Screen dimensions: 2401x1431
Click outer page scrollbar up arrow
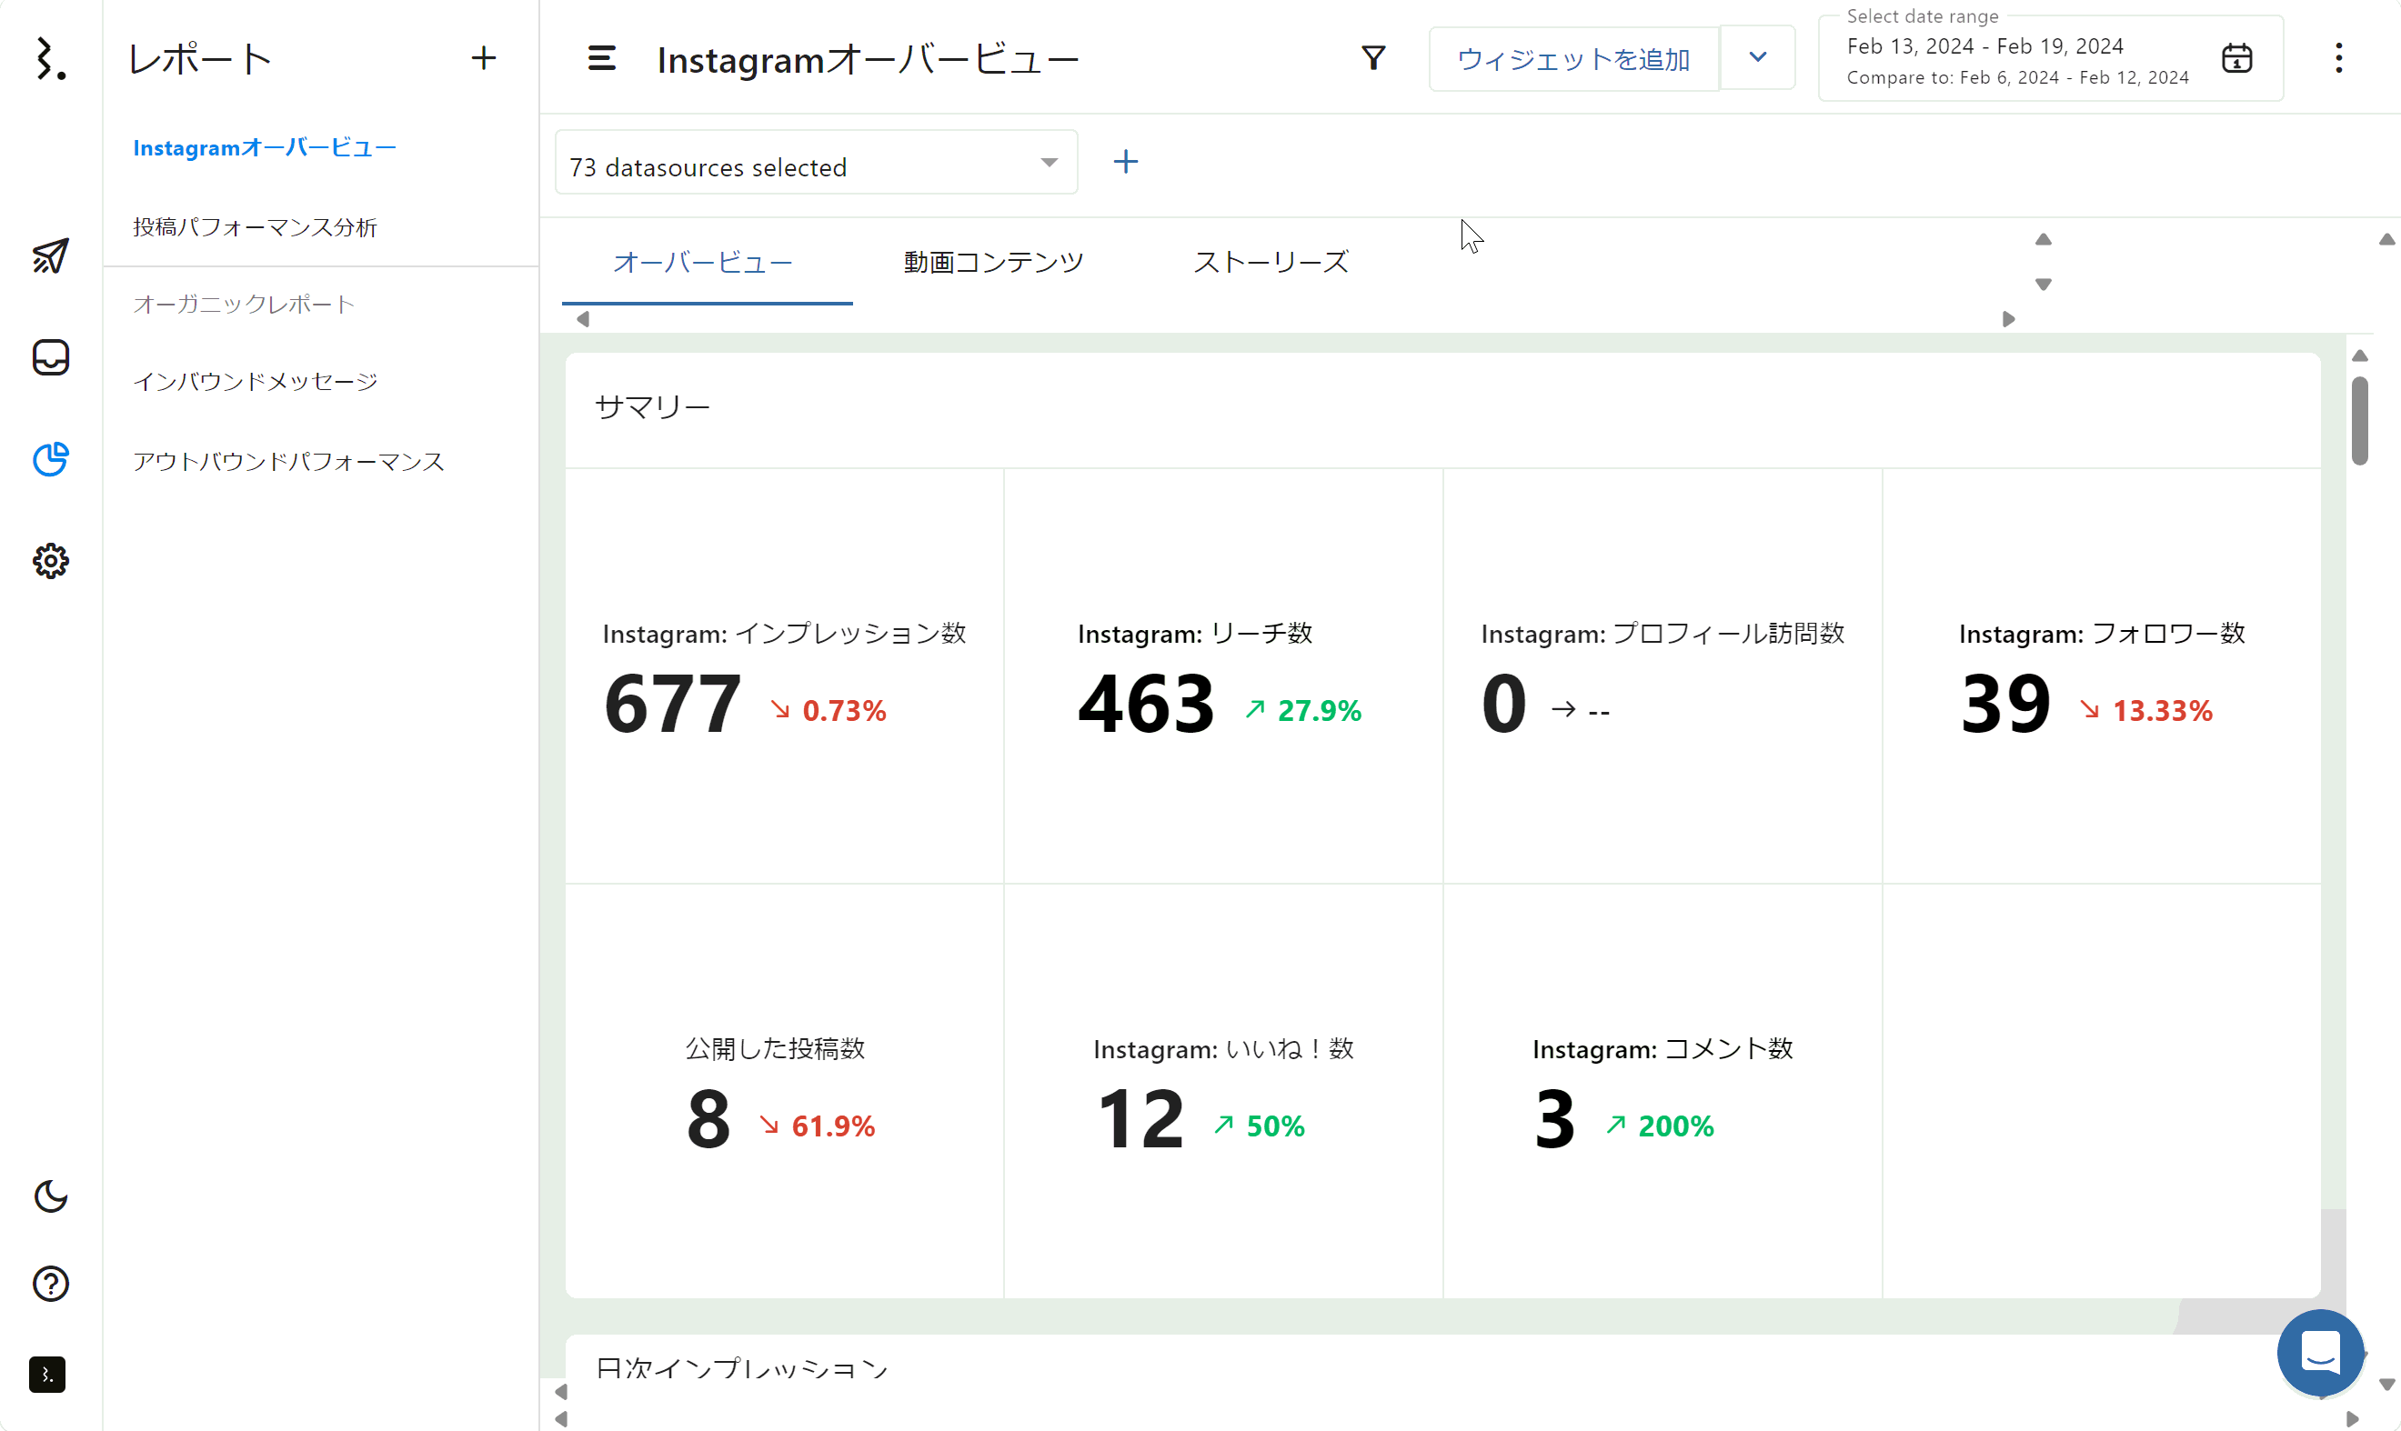point(2386,240)
